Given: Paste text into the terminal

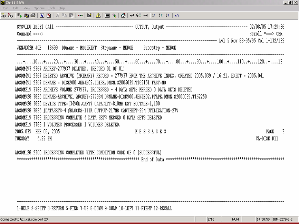Looking at the screenshot, I should tap(71, 15).
